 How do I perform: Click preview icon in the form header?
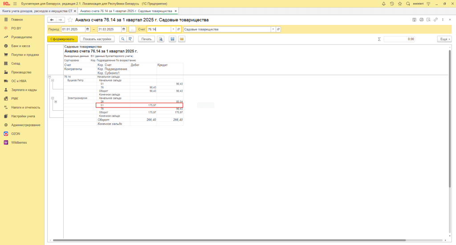coord(428,20)
